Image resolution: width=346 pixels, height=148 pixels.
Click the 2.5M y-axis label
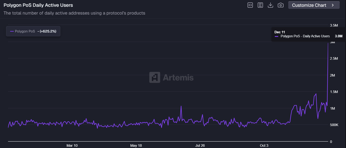[334, 59]
